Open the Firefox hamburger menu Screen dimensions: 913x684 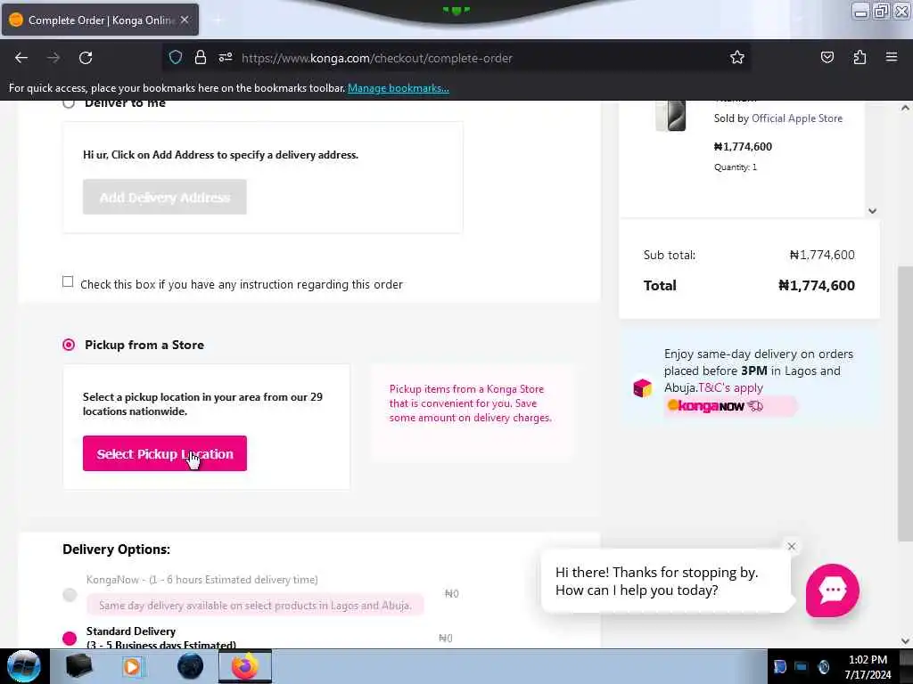[x=892, y=58]
